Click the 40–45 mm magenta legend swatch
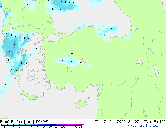The image size is (166, 128). click(71, 125)
